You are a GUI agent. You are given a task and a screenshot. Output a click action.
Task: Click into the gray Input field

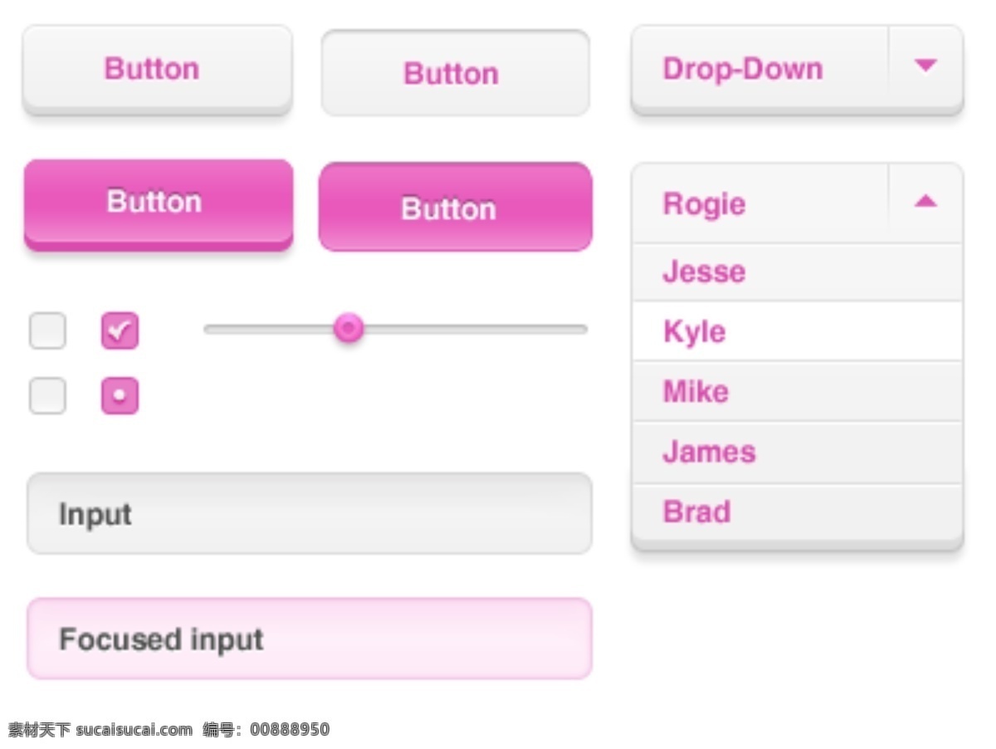coord(309,514)
